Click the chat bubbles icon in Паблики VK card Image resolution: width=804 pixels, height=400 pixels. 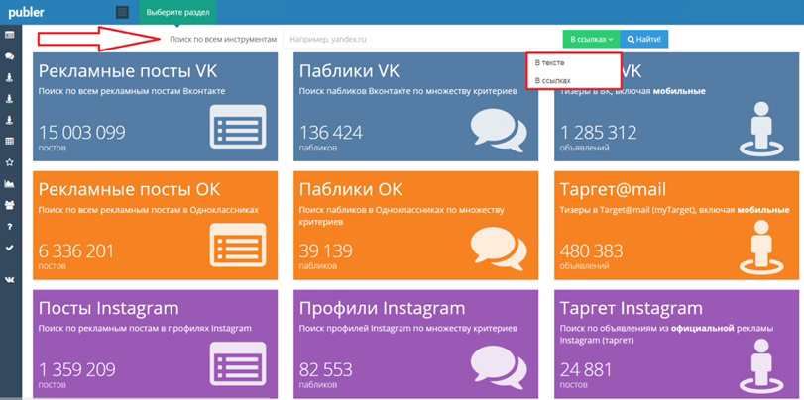click(x=499, y=130)
